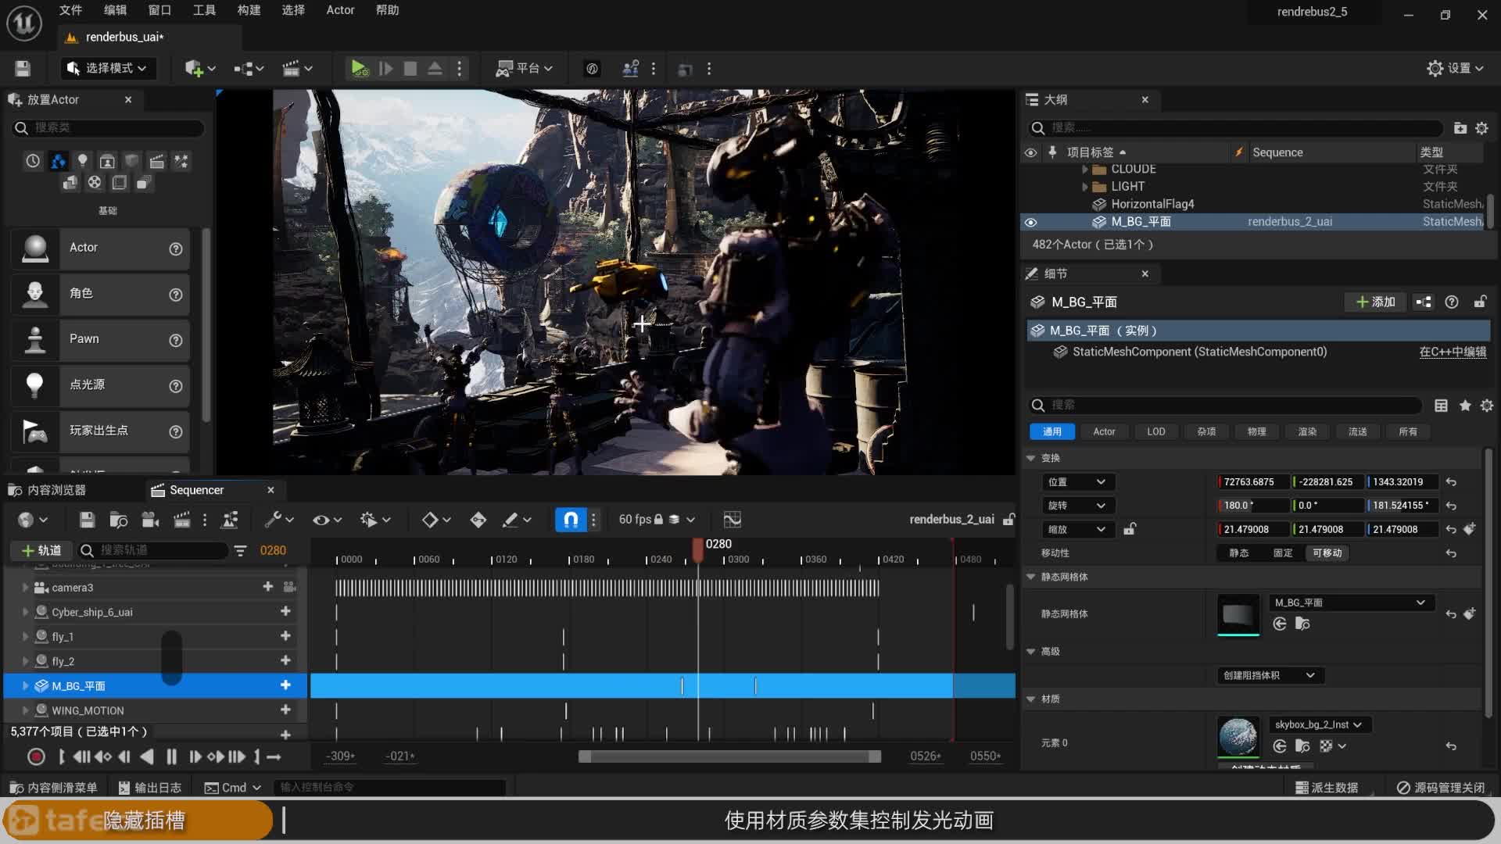The height and width of the screenshot is (844, 1501).
Task: Open the blueprint/add script icon in Details
Action: tap(1424, 302)
